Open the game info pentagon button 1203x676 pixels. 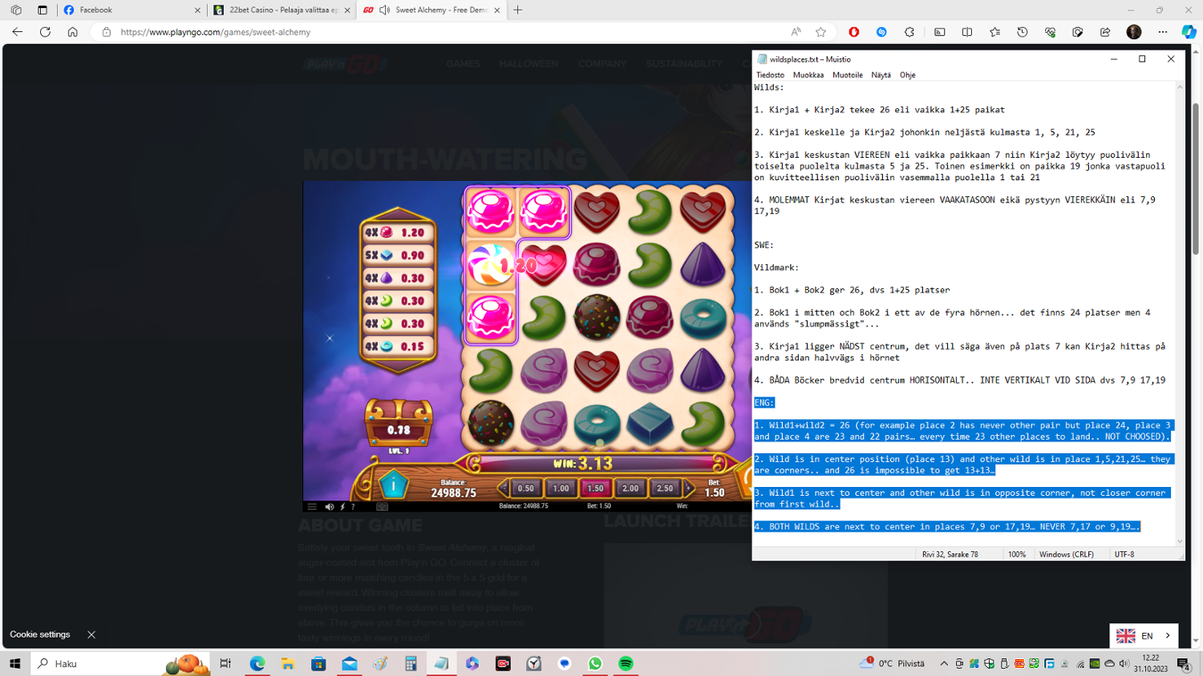[x=393, y=485]
